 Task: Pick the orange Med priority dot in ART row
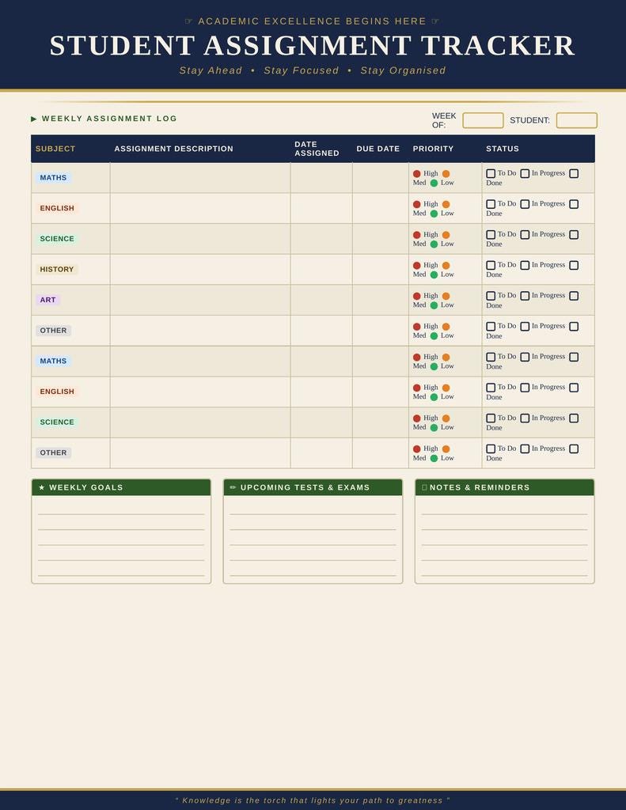point(446,296)
